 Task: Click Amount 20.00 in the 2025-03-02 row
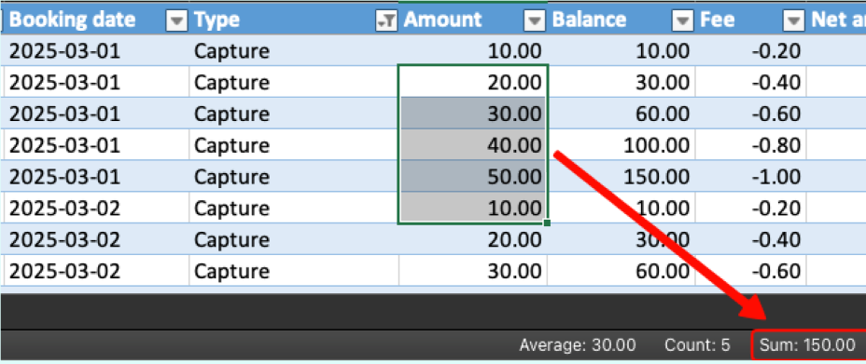[x=473, y=239]
